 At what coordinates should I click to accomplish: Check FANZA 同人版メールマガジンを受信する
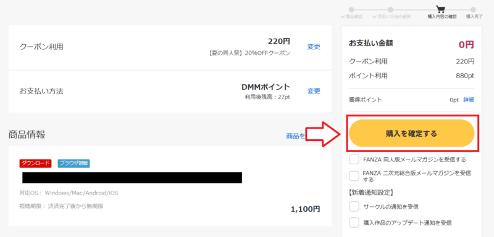coord(354,159)
